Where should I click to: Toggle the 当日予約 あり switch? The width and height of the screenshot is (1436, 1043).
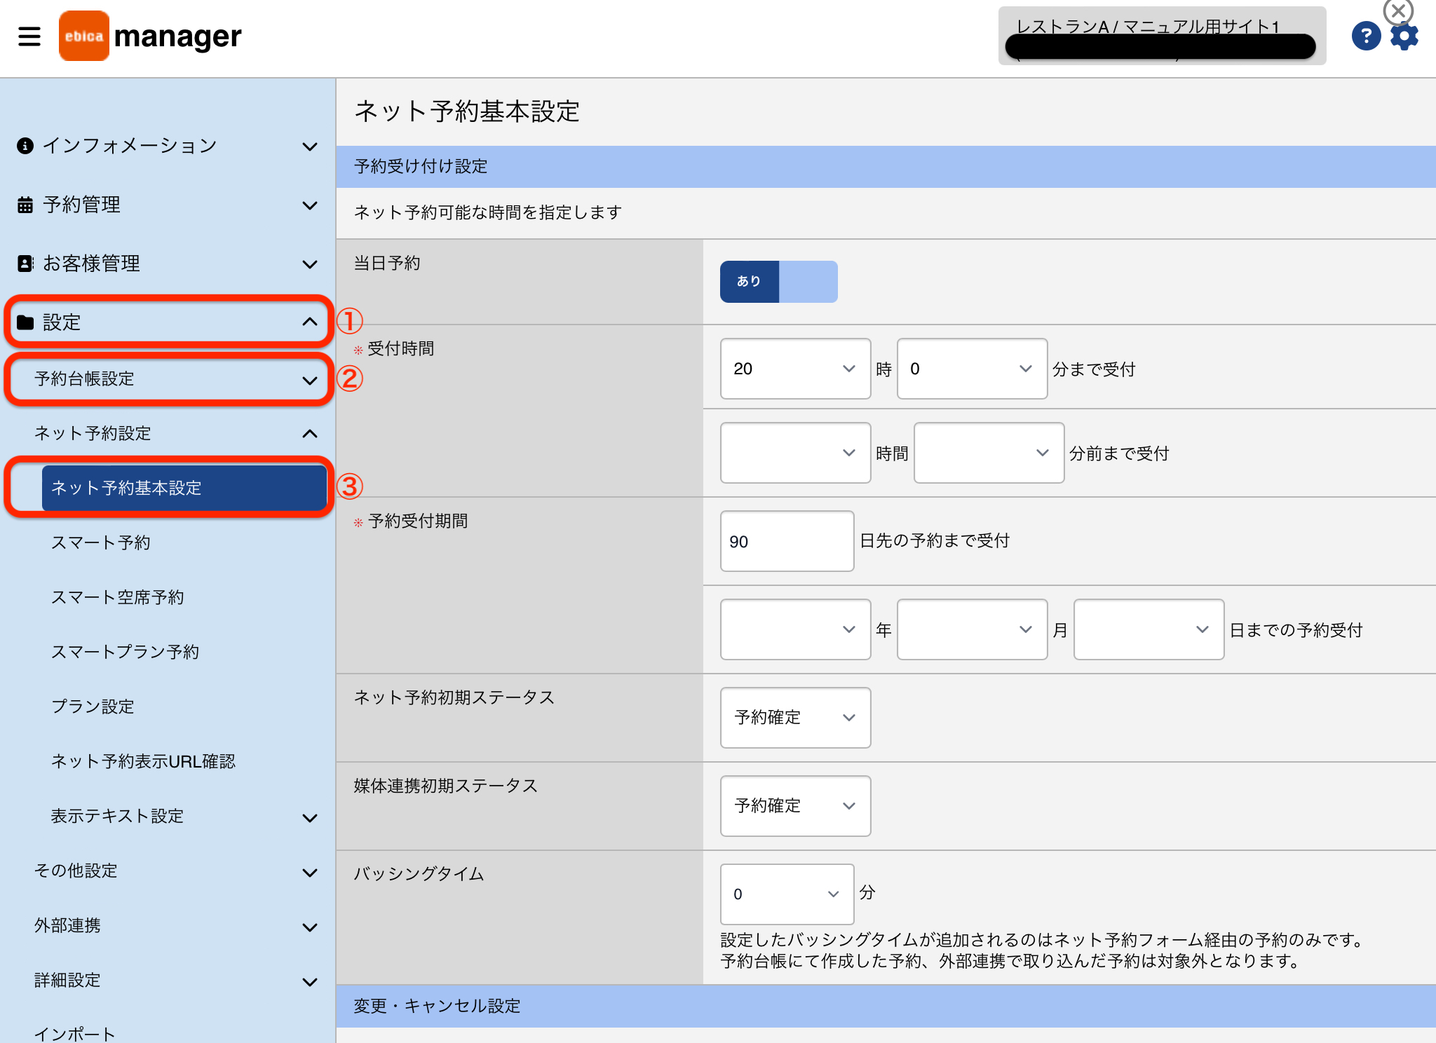tap(778, 282)
